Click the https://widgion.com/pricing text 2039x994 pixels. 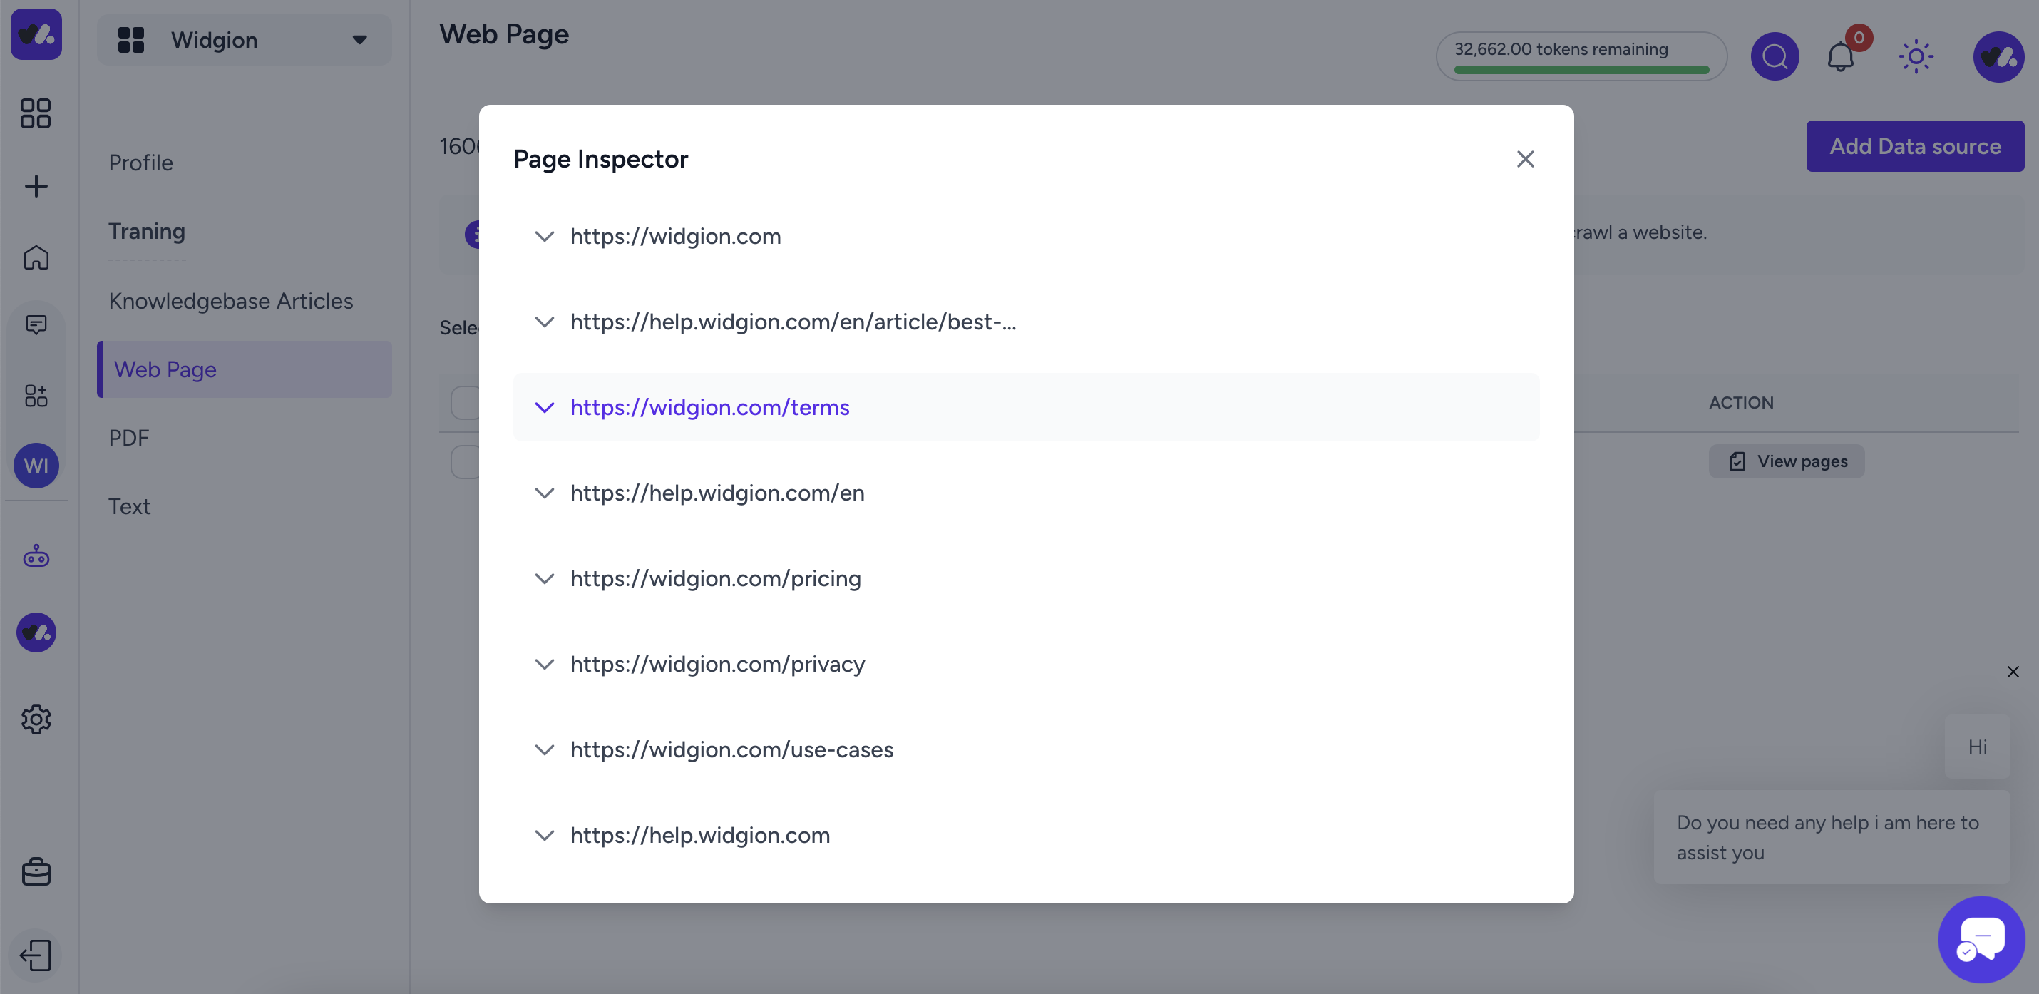click(x=716, y=578)
